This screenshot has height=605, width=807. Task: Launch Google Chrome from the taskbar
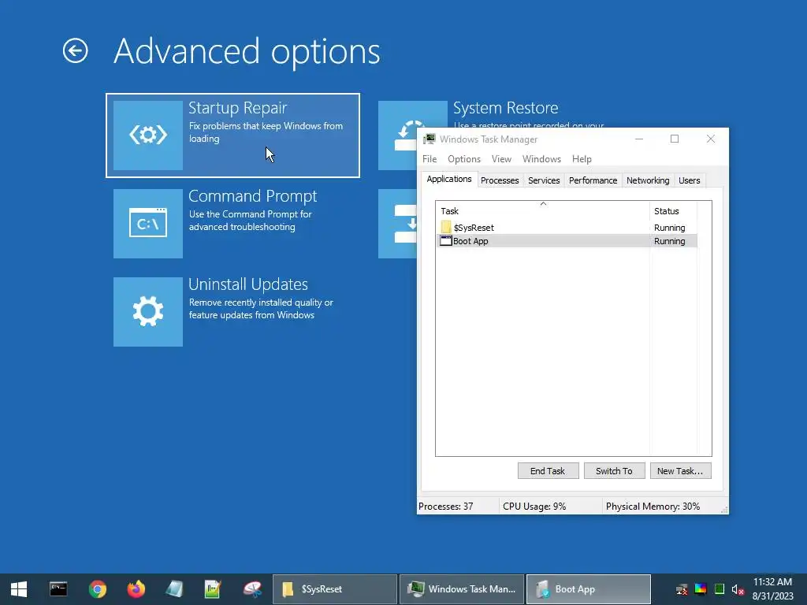tap(97, 589)
